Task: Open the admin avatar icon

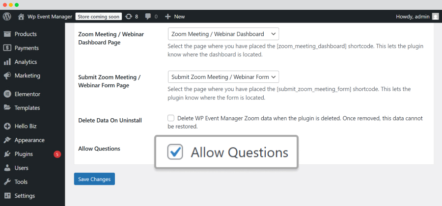Action: point(436,17)
